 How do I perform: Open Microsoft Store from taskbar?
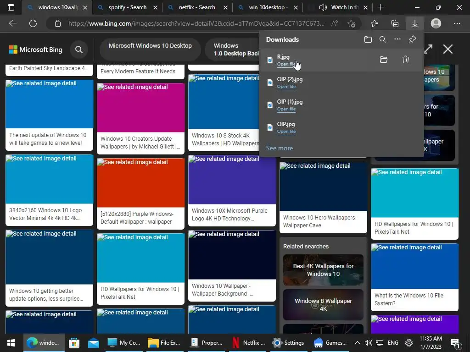pyautogui.click(x=74, y=343)
